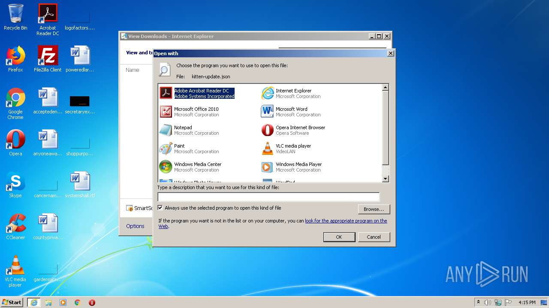Select Adobe Acrobat Reader DC in program list

(197, 93)
